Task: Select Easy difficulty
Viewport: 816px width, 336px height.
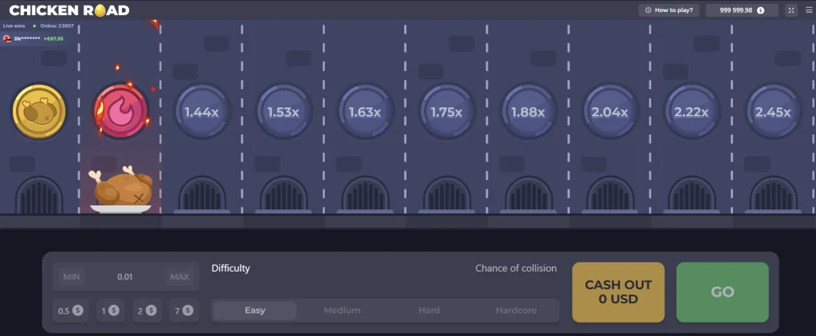Action: 255,311
